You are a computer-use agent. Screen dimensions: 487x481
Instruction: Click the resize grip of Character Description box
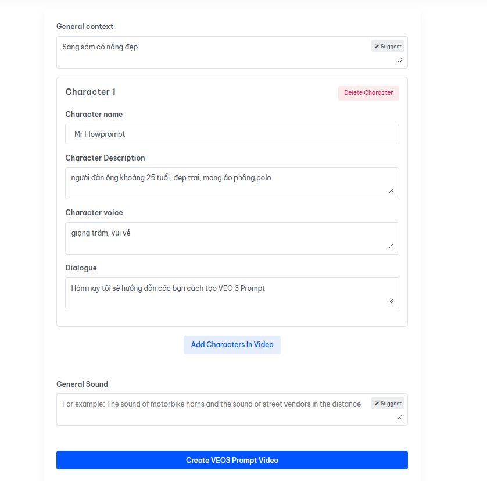[391, 191]
